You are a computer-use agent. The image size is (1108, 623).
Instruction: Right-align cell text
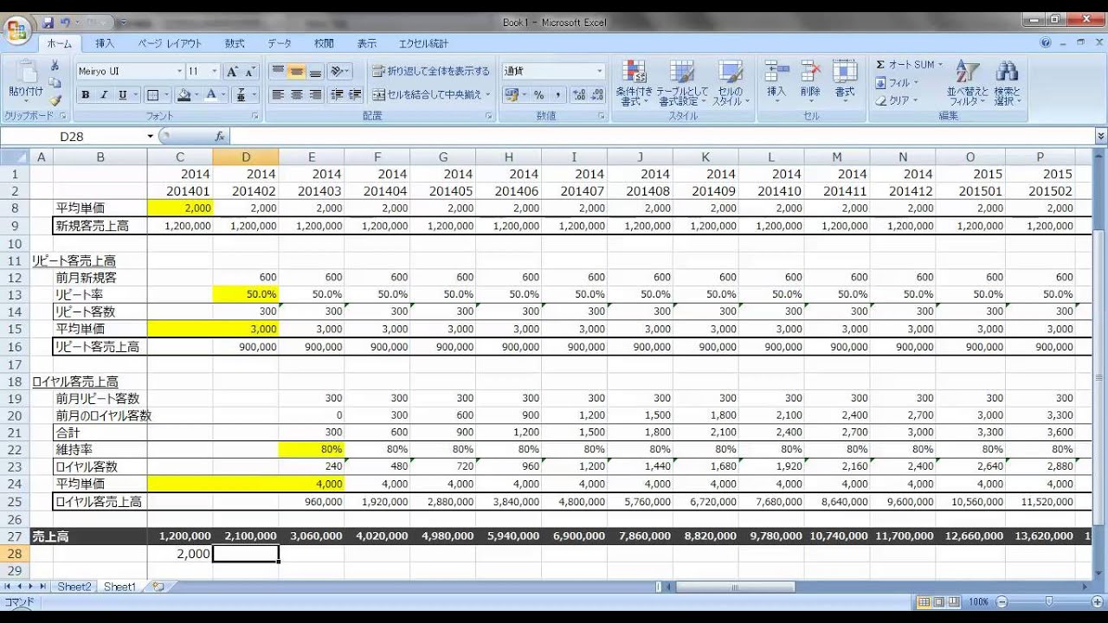(x=315, y=94)
